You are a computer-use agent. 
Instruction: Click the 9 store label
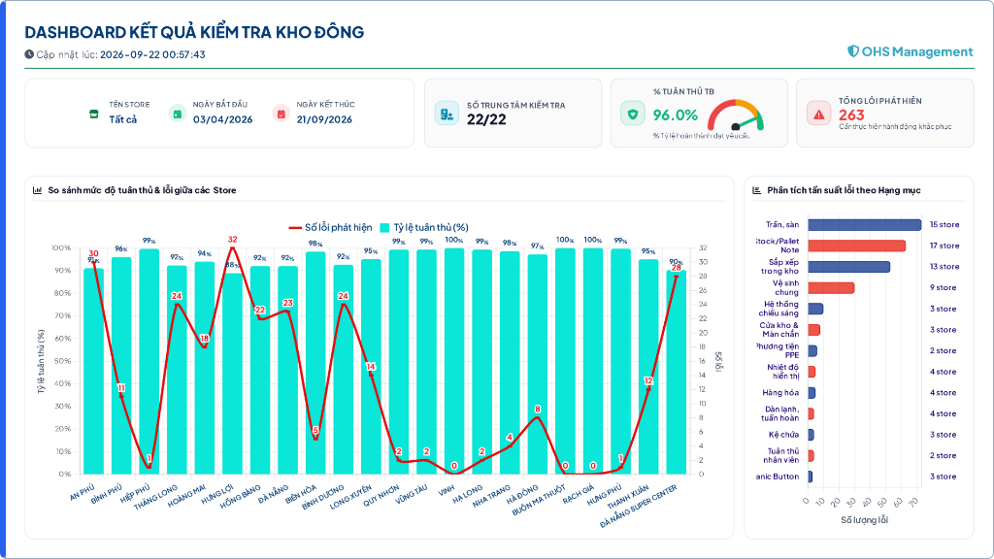[944, 287]
